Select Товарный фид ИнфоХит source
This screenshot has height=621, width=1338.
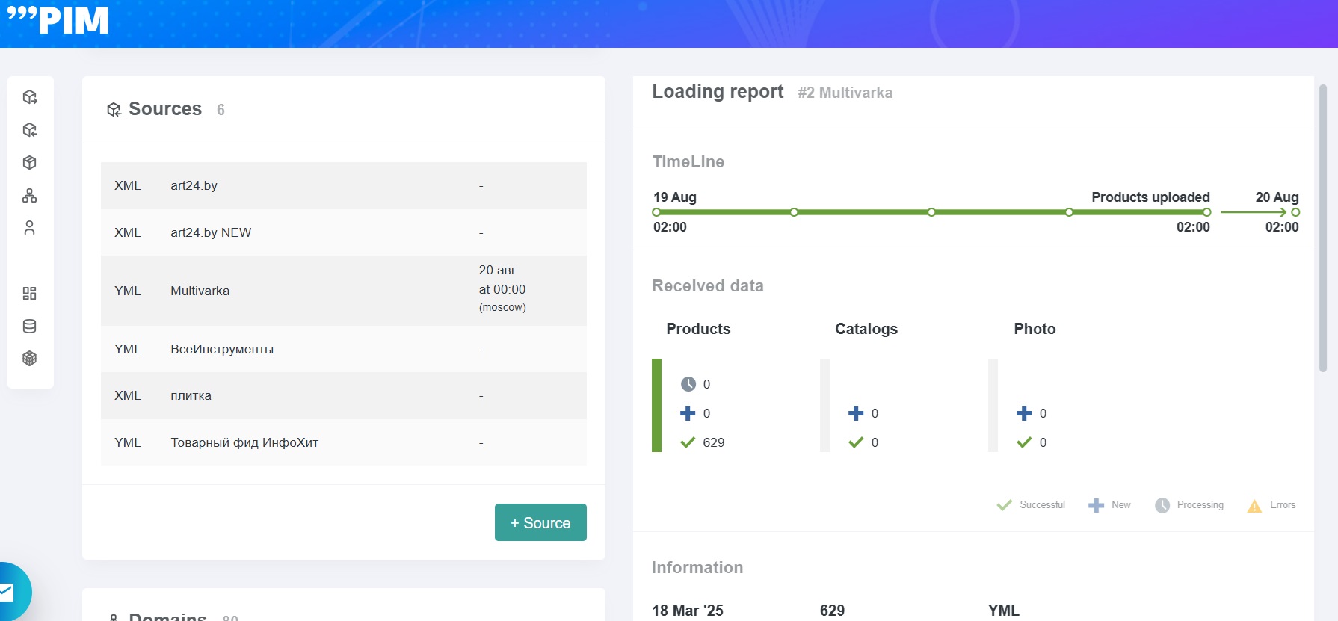click(x=343, y=442)
